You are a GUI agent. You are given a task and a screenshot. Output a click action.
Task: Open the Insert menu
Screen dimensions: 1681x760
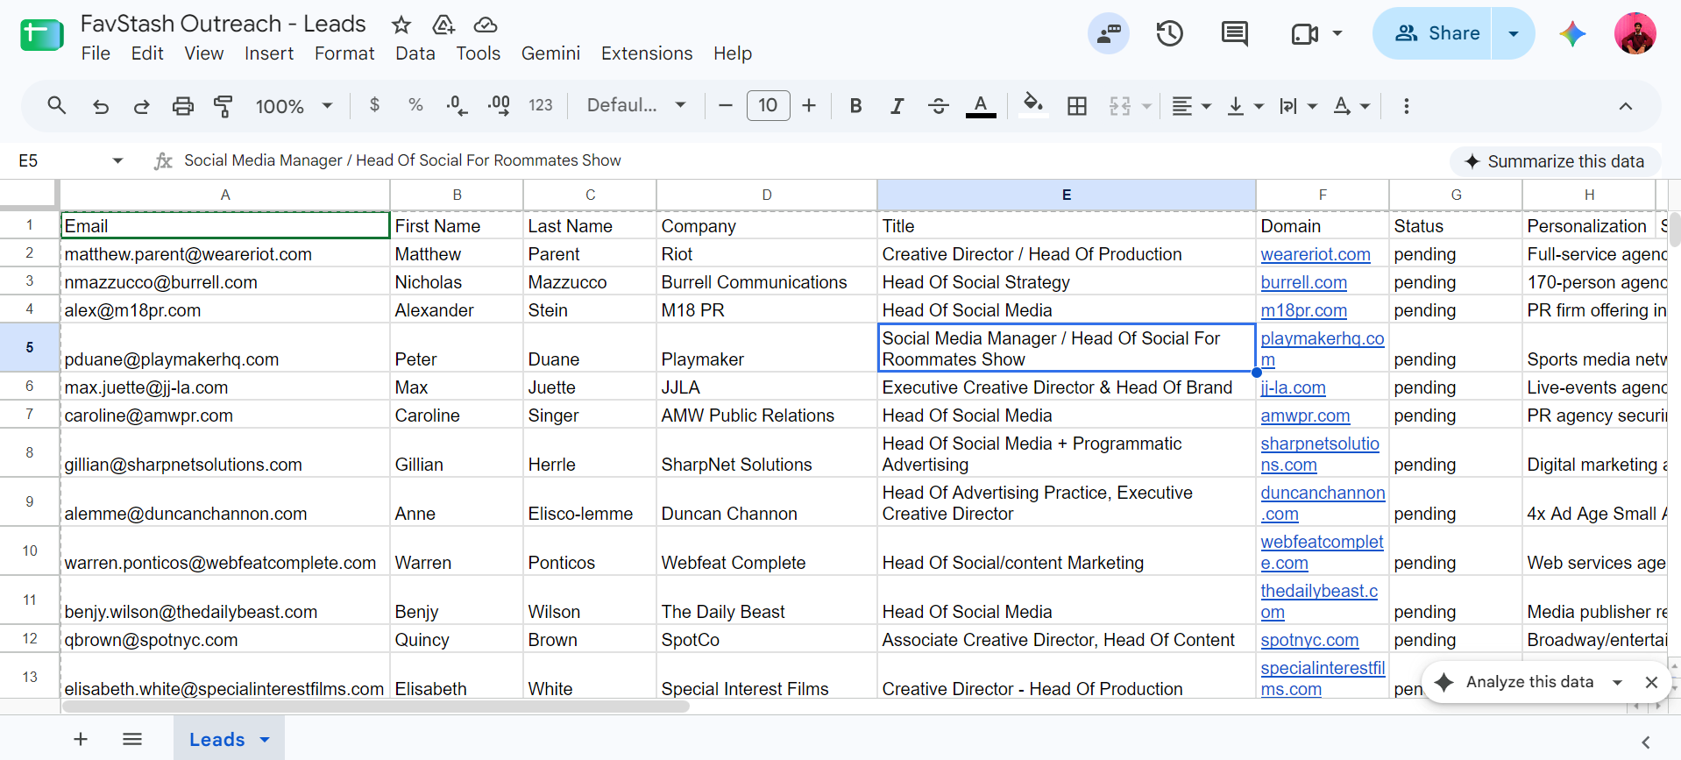click(x=269, y=53)
